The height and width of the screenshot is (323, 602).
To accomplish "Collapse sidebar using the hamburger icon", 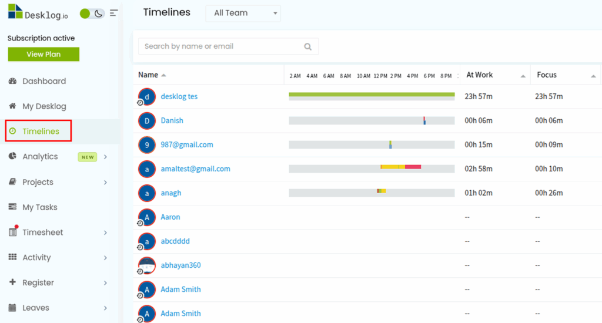I will (113, 13).
